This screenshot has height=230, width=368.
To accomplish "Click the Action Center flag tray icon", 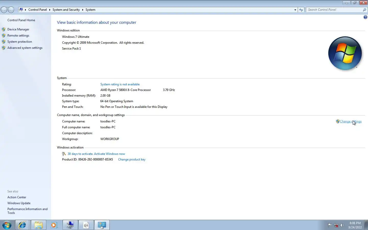I will pos(330,225).
